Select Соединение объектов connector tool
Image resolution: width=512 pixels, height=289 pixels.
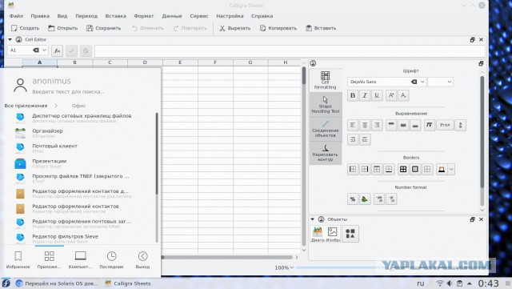tap(326, 128)
